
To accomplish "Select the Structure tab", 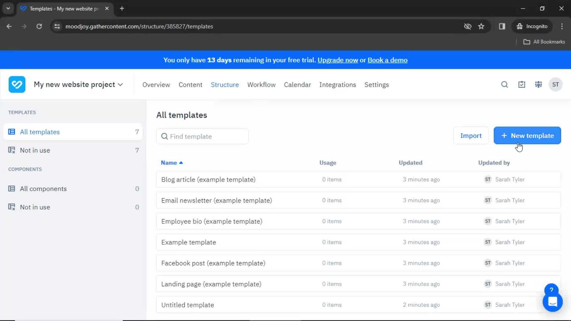I will click(x=225, y=85).
